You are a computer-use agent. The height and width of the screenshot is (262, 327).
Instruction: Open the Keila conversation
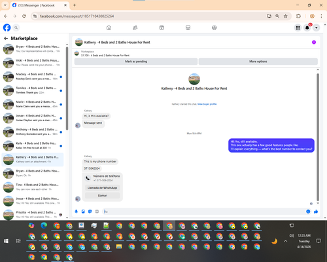[x=33, y=145]
